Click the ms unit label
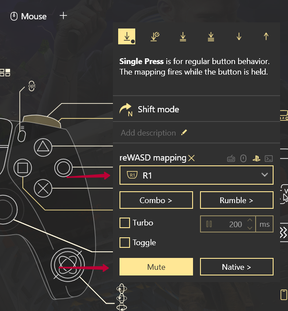Screen dimensions: 288x311 tap(264, 224)
